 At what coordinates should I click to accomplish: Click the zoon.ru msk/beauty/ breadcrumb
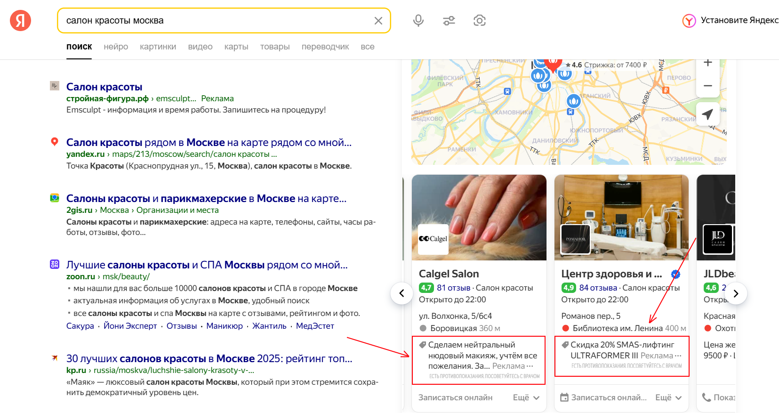tap(126, 276)
